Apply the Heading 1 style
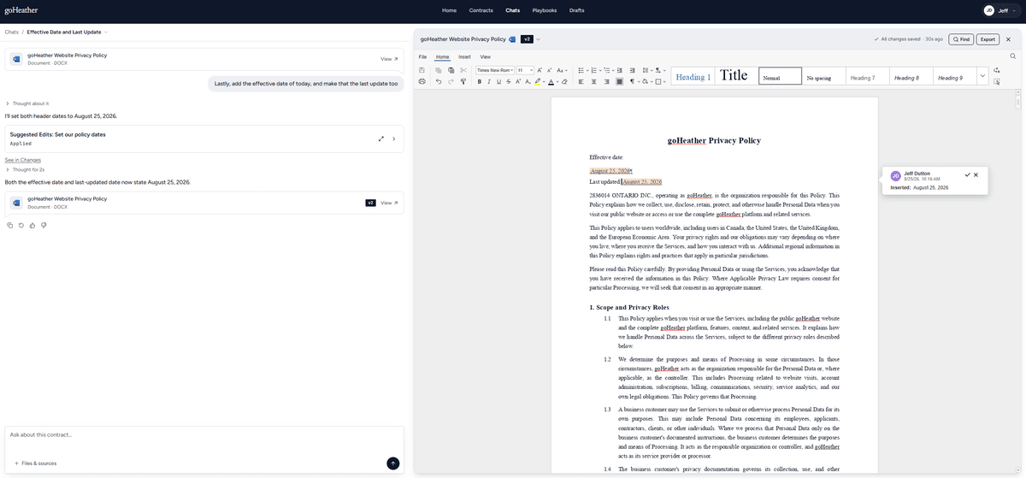 point(693,77)
